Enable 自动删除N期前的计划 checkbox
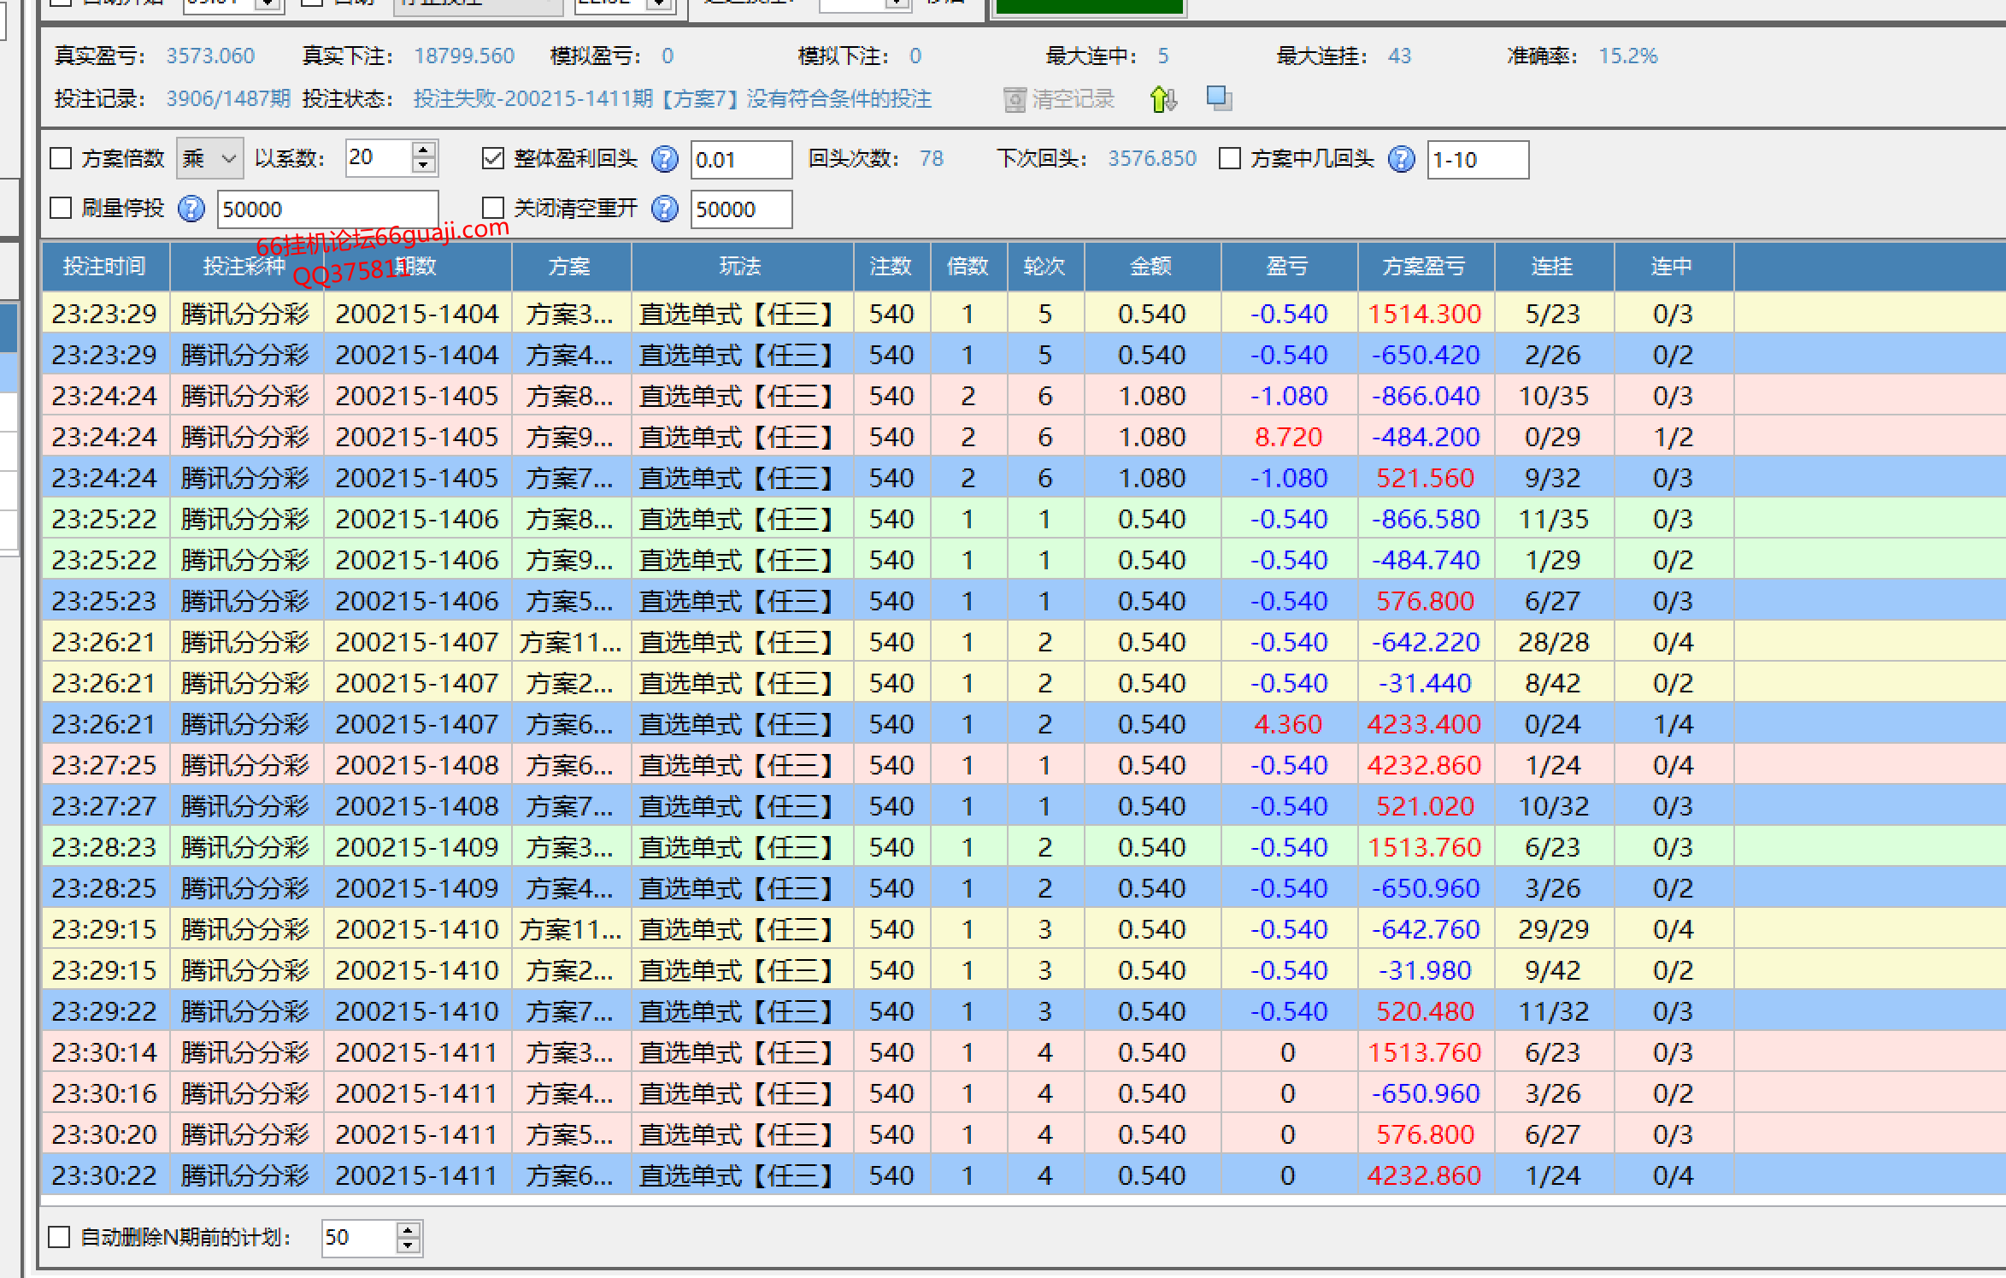This screenshot has width=2006, height=1278. point(59,1237)
